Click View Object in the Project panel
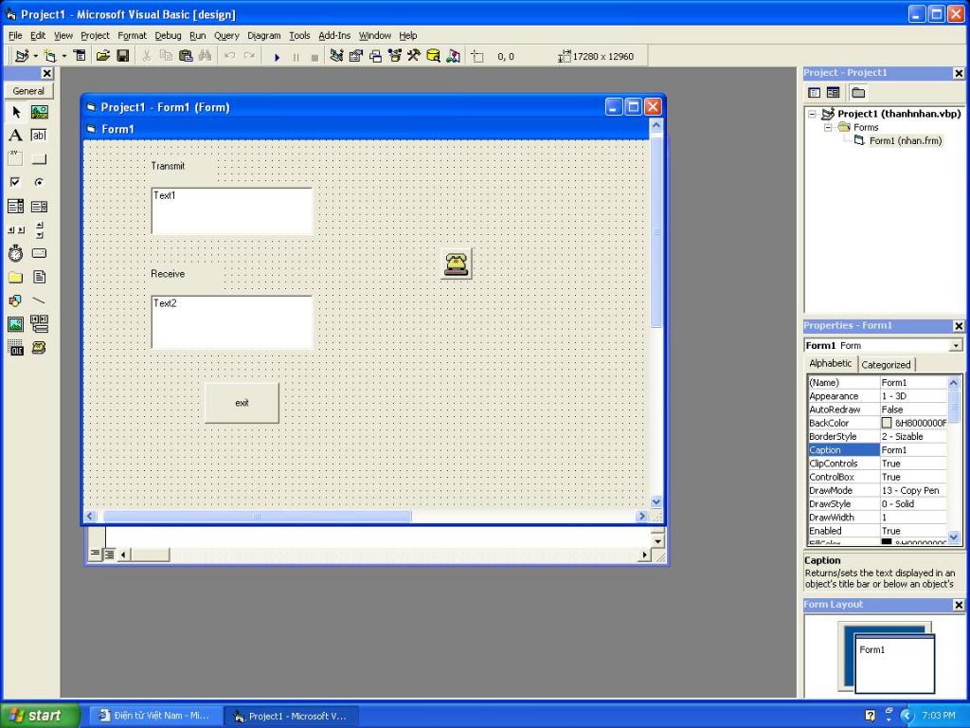Viewport: 970px width, 728px height. point(834,93)
